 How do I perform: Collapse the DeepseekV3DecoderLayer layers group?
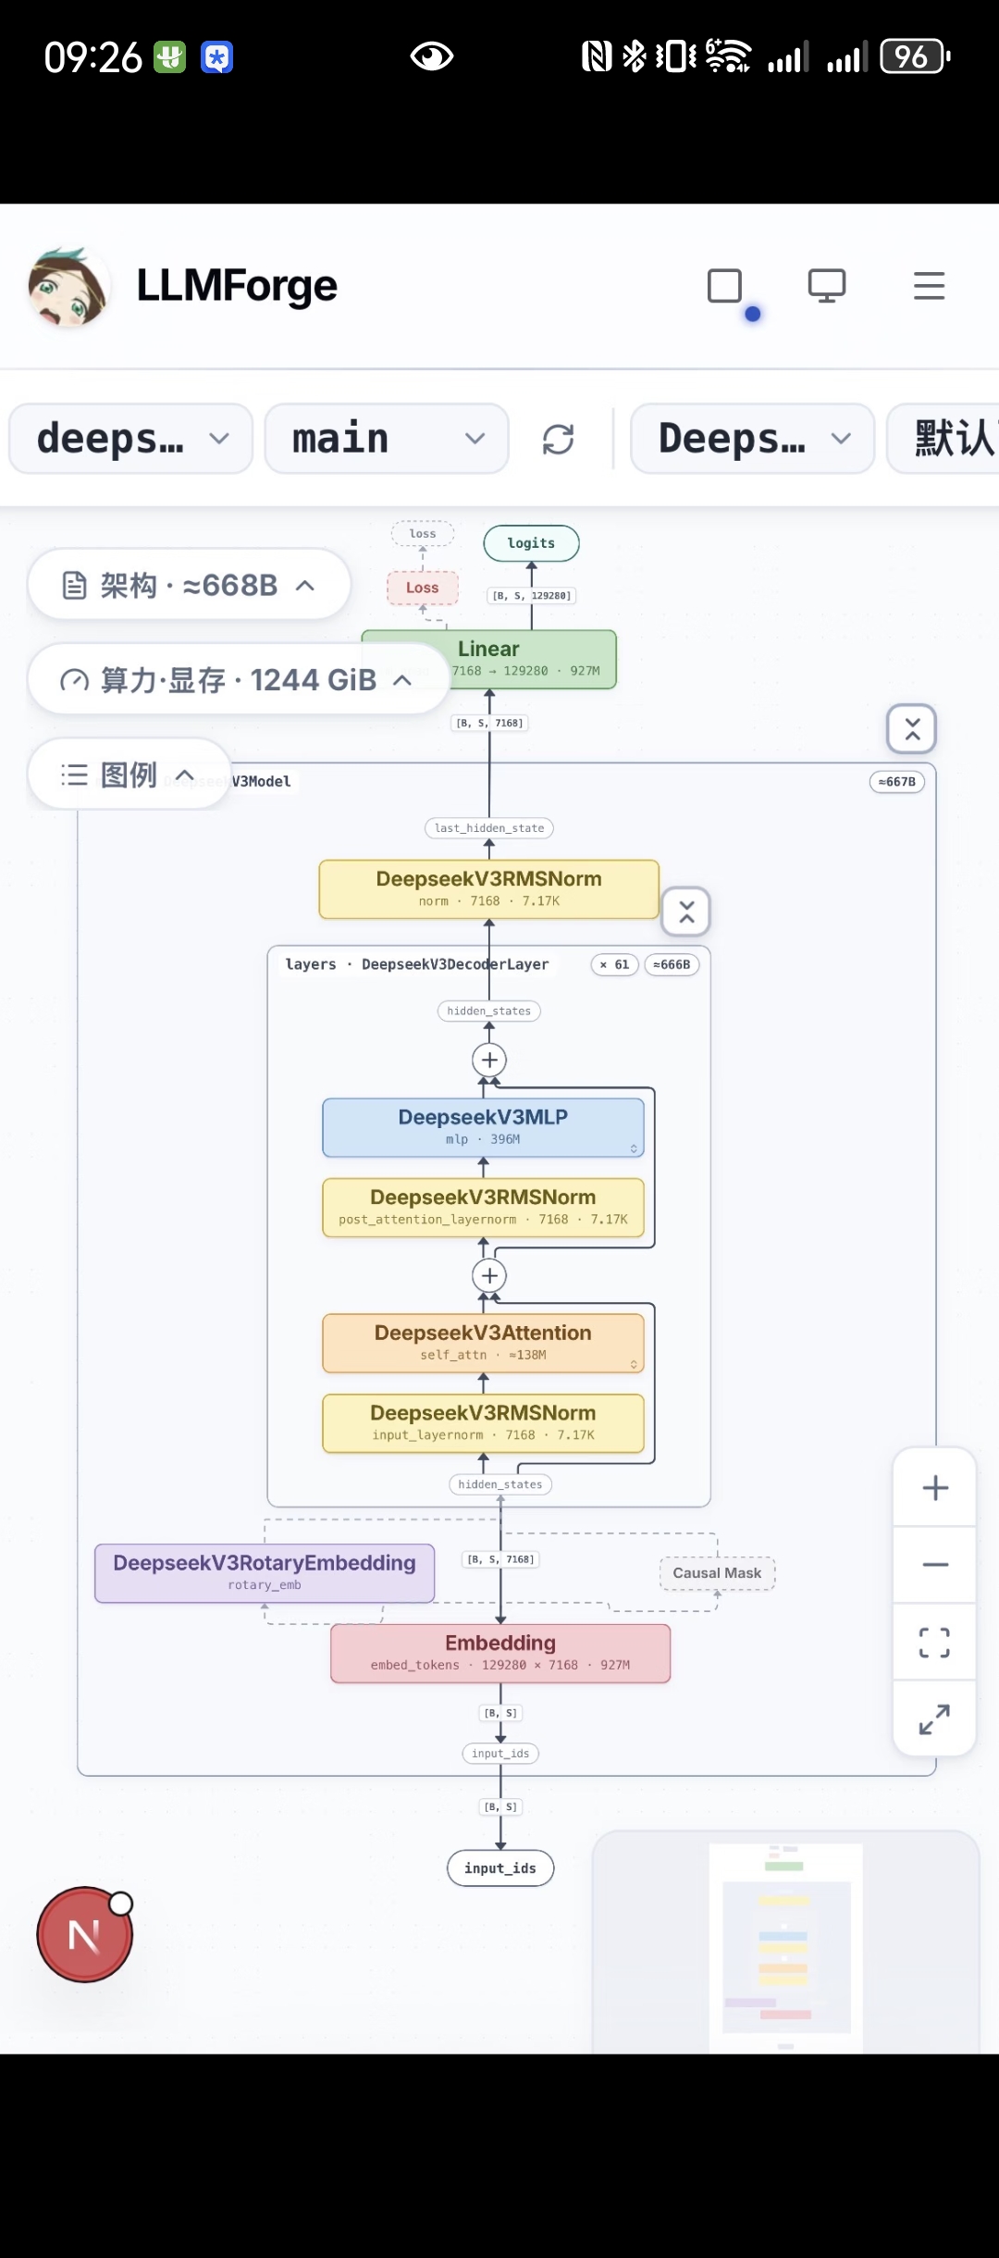tap(686, 912)
